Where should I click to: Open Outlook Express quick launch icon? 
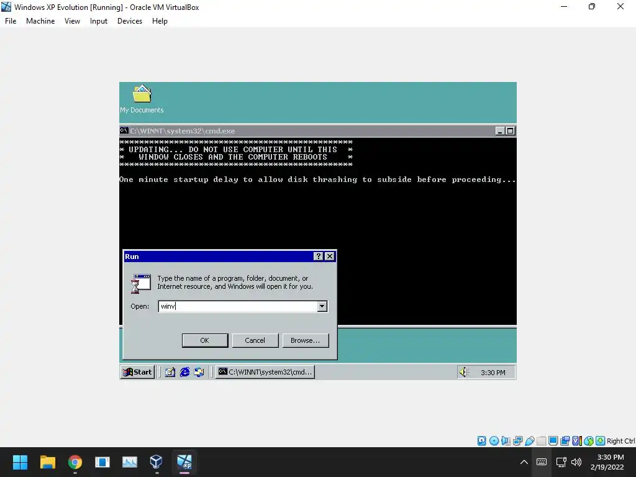coord(199,372)
